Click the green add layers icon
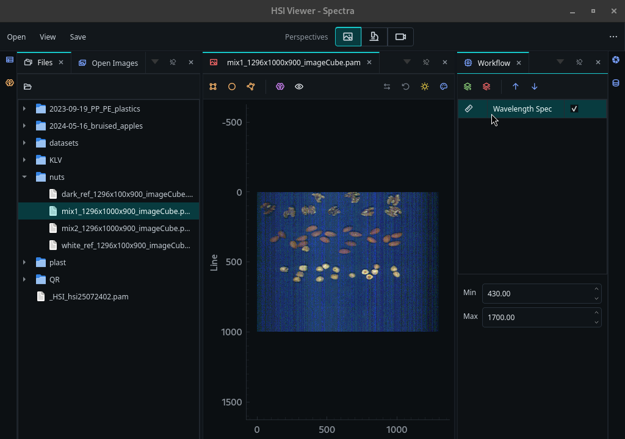The image size is (625, 439). pyautogui.click(x=468, y=87)
